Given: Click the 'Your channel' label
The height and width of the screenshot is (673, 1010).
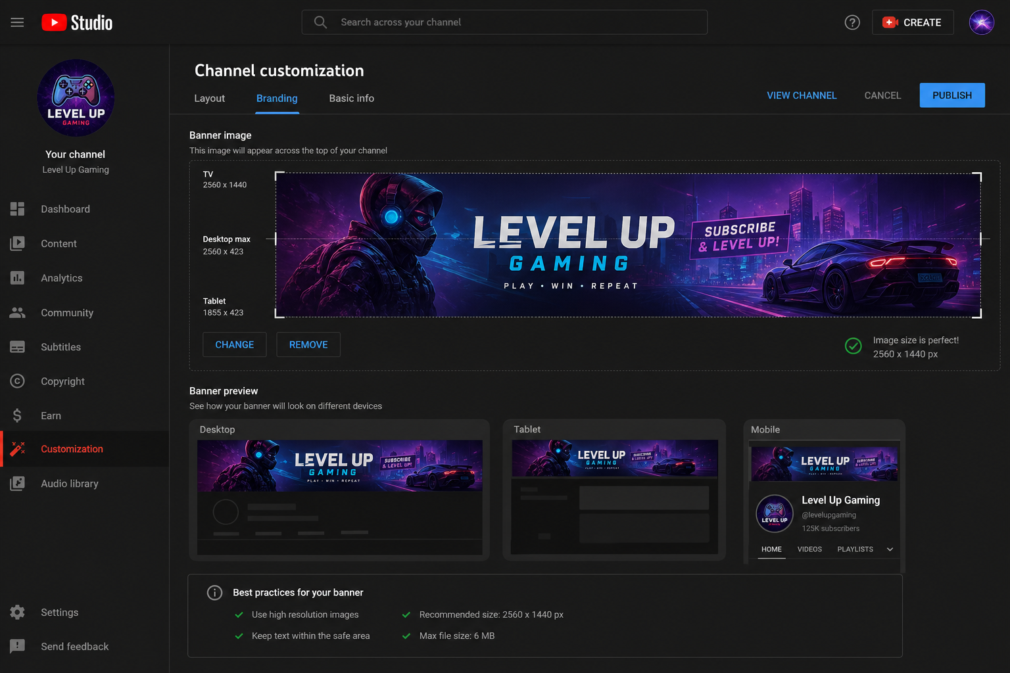Looking at the screenshot, I should pos(75,154).
